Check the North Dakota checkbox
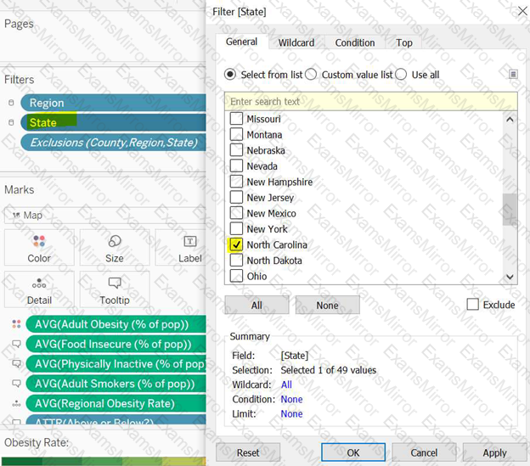The image size is (530, 466). (x=236, y=261)
